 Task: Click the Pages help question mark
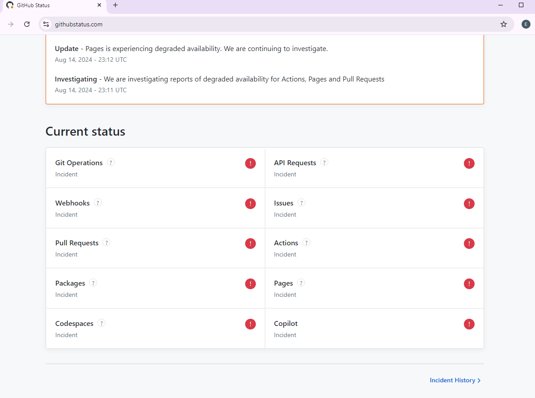(x=301, y=283)
